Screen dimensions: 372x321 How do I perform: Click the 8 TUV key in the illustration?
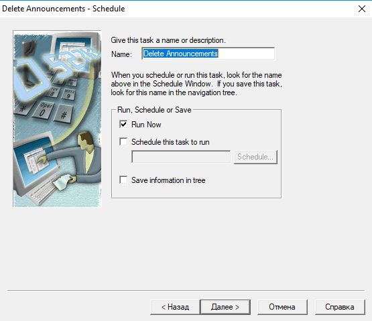click(53, 92)
